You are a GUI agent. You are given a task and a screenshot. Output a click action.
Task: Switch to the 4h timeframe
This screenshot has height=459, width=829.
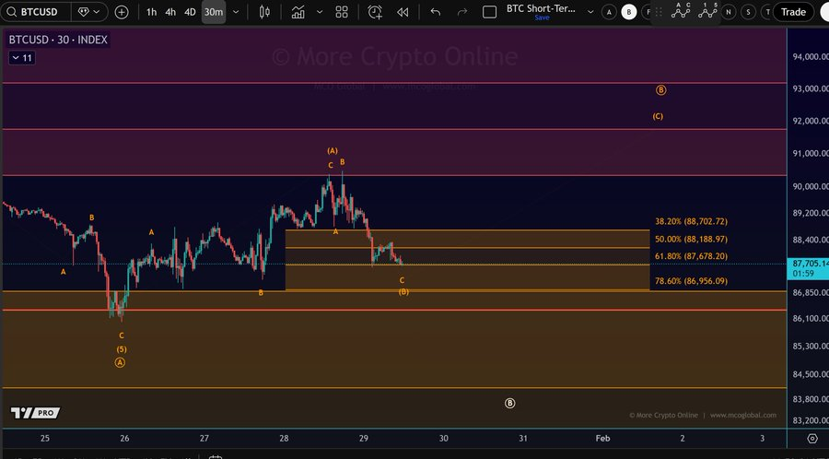coord(170,12)
